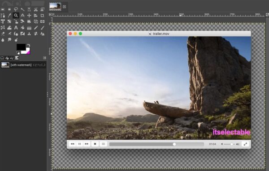
Task: Close the image tab at top
Action: (x=64, y=7)
